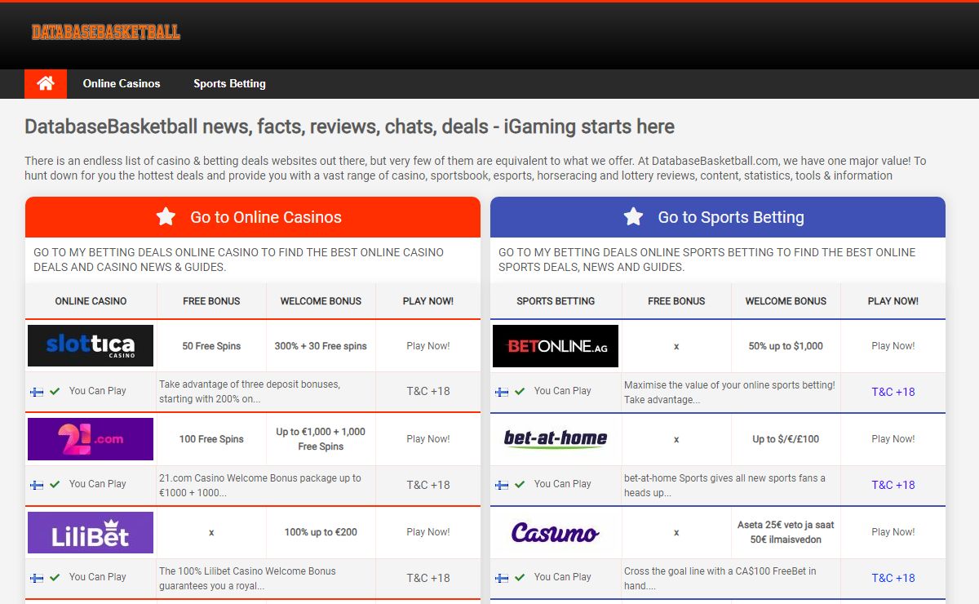Click Play Now! for 21.com
Image resolution: width=979 pixels, height=604 pixels.
428,439
